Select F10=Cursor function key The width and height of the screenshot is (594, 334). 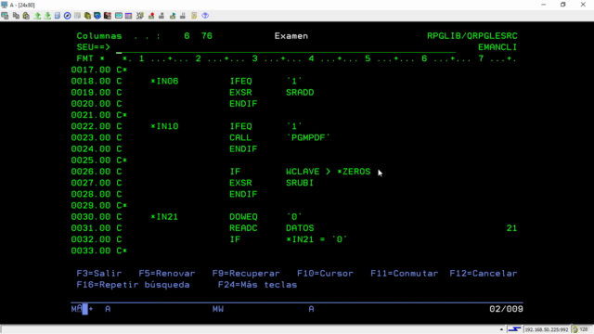coord(325,274)
